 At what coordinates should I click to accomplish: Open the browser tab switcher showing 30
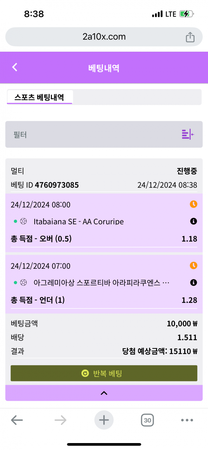coord(147,421)
